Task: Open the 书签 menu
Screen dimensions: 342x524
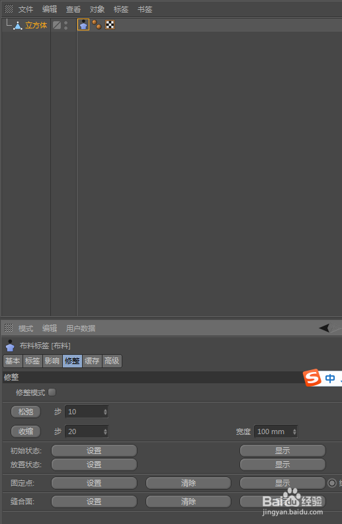Action: click(145, 9)
